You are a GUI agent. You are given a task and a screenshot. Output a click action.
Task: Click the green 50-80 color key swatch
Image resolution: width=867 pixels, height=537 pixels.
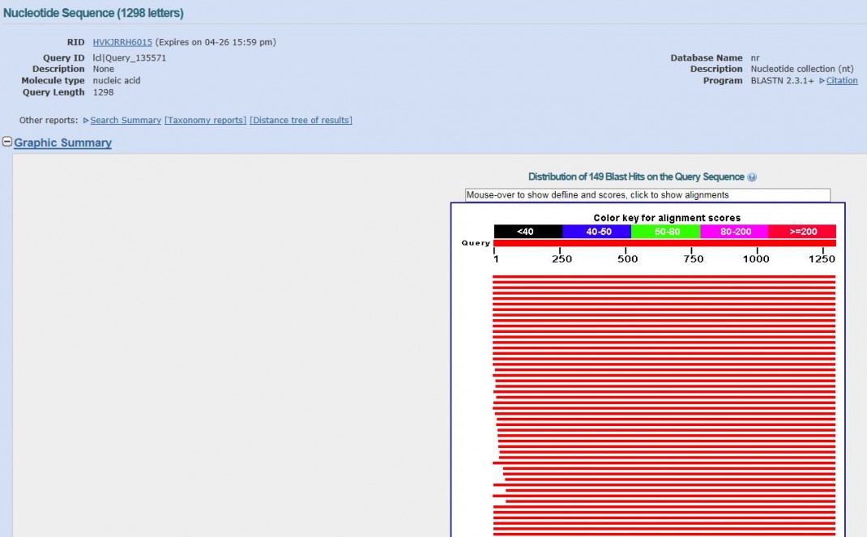click(x=665, y=232)
